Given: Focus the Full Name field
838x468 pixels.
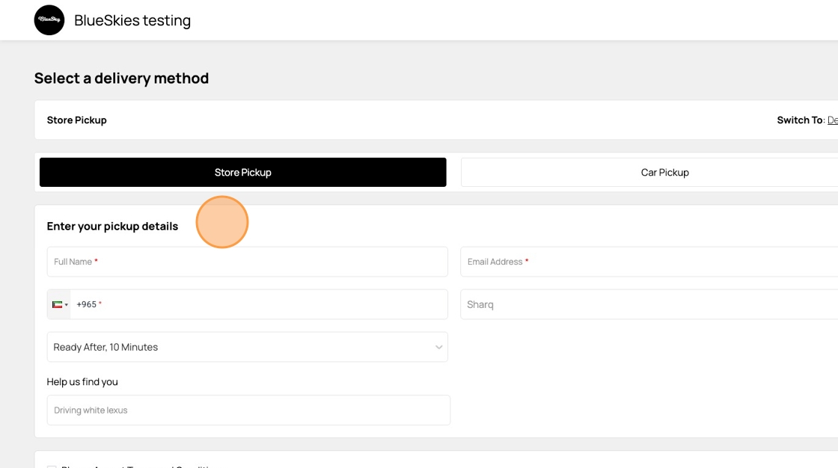Looking at the screenshot, I should (x=247, y=262).
